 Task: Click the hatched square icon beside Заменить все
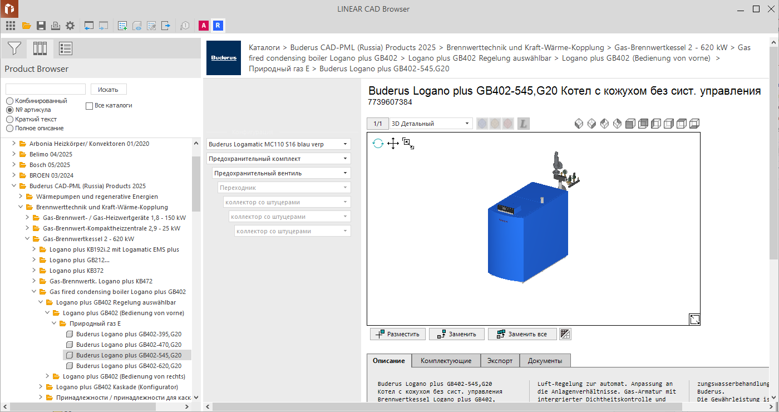[x=565, y=334]
